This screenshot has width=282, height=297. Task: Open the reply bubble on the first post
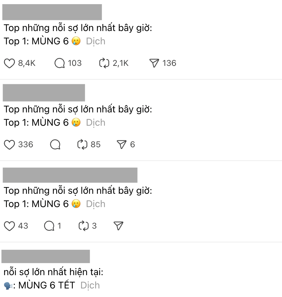59,63
